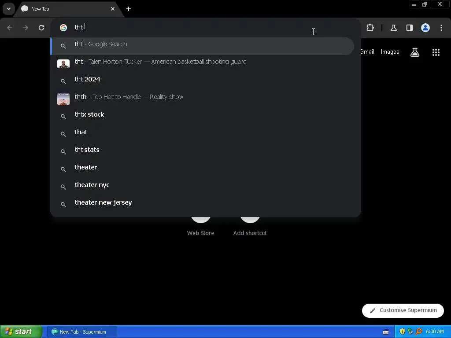This screenshot has height=338, width=451.
Task: Select 'theater' suggestion
Action: (202, 169)
